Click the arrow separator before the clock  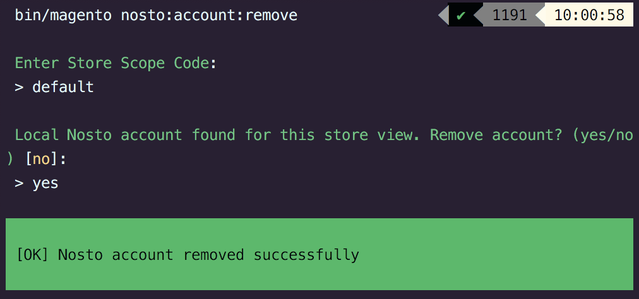540,15
